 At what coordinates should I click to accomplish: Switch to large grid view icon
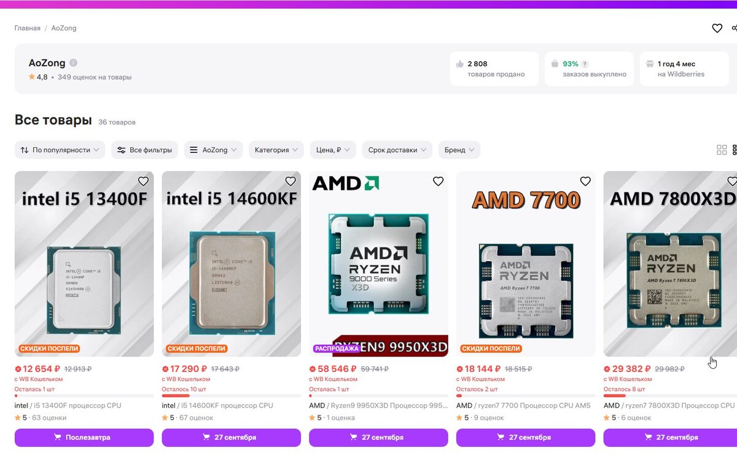pyautogui.click(x=722, y=150)
